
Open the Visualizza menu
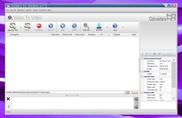pyautogui.click(x=43, y=10)
